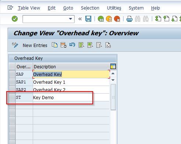
Task: Click the Find Next binoculars icon
Action: pyautogui.click(x=146, y=19)
